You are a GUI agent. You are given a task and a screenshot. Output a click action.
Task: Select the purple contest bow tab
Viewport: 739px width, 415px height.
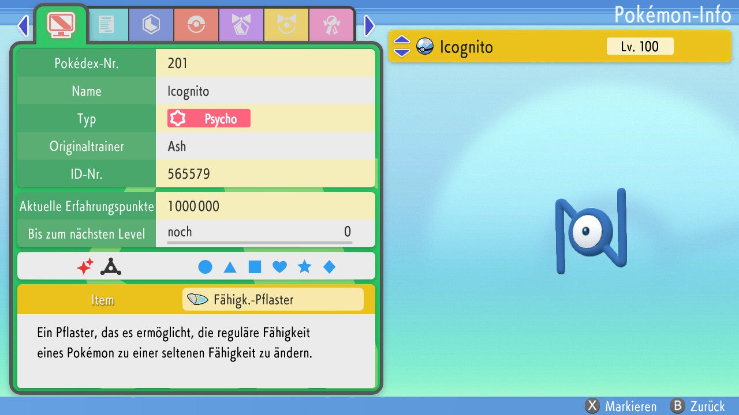click(241, 25)
